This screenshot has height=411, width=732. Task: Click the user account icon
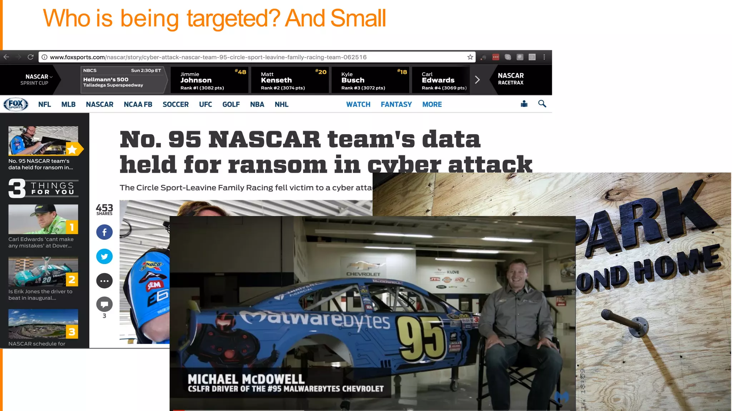click(524, 104)
